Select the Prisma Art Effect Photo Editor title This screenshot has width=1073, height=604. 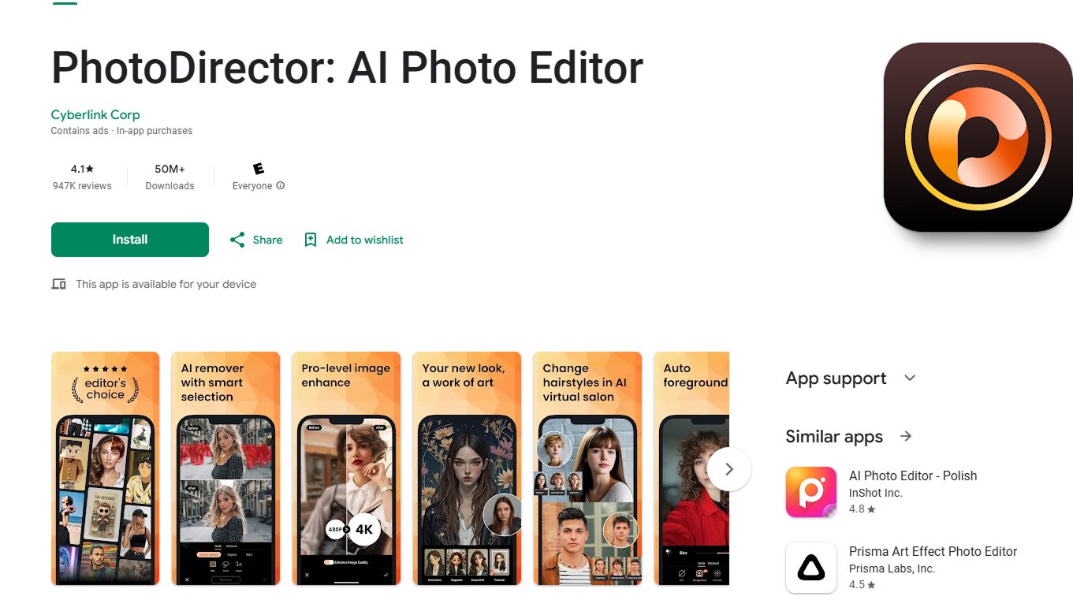coord(933,551)
